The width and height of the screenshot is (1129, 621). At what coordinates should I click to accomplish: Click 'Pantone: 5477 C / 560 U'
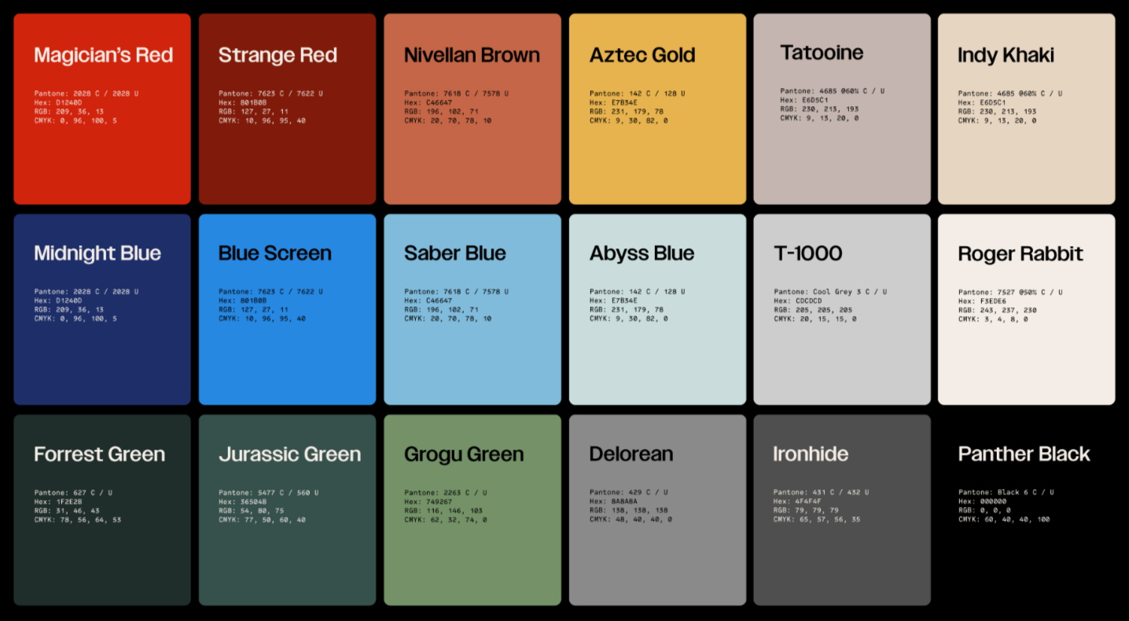click(269, 493)
